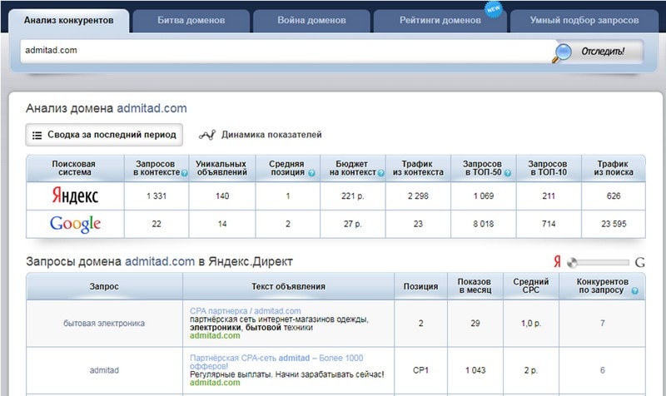Click Google Трафик из поиска value 23 595
The height and width of the screenshot is (396, 666).
click(x=614, y=224)
